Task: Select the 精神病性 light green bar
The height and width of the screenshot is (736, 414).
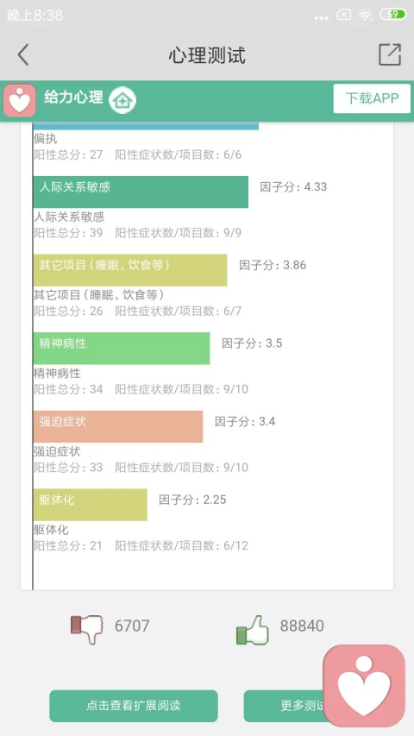Action: [122, 349]
